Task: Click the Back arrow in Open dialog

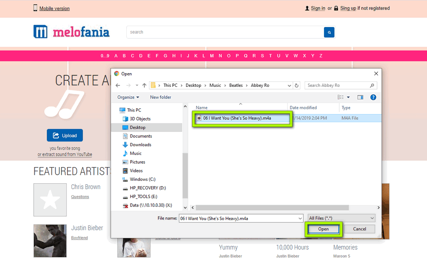Action: (x=118, y=85)
